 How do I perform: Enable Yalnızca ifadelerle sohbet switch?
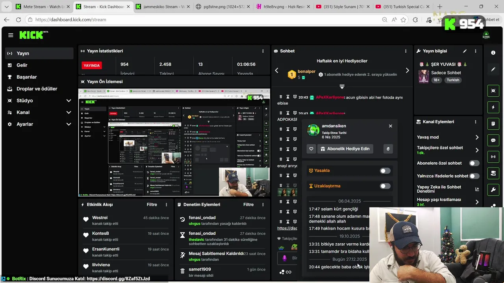coord(474,176)
